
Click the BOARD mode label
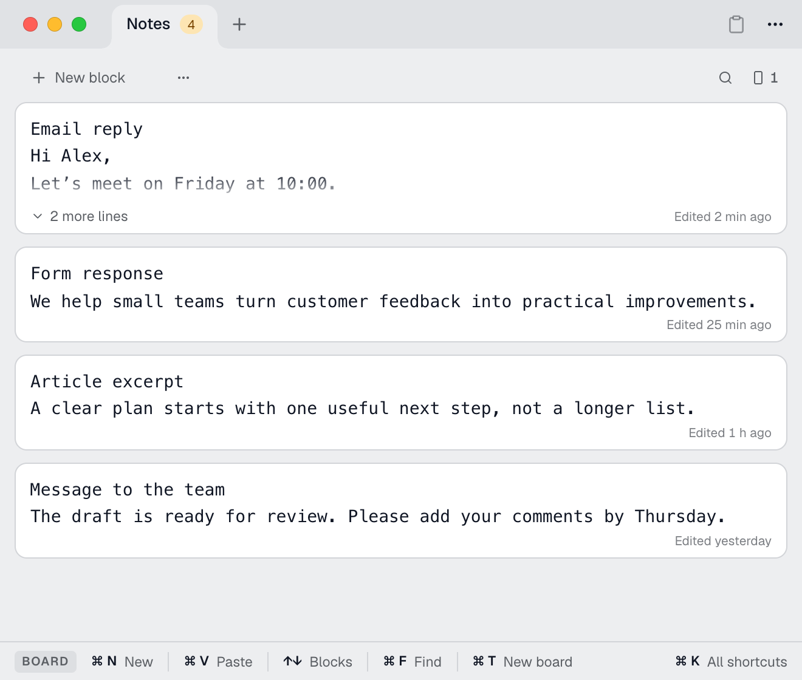pyautogui.click(x=46, y=662)
